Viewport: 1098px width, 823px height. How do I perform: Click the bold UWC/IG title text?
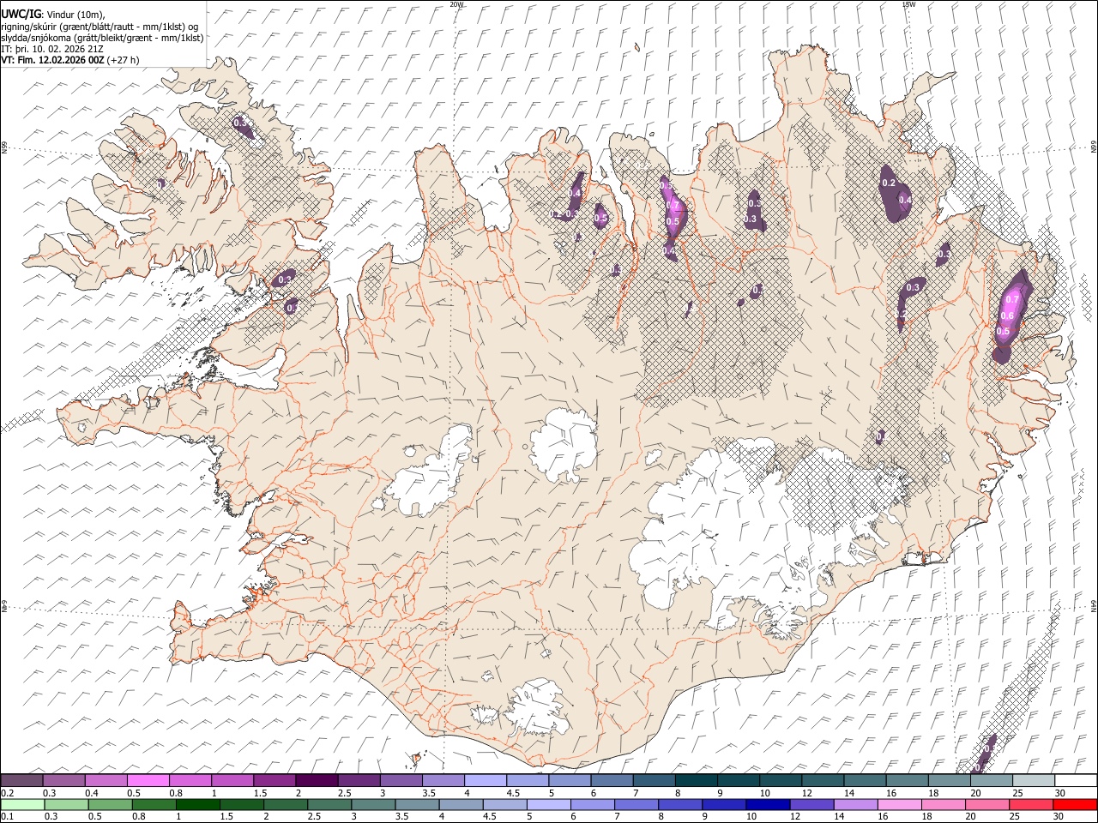pyautogui.click(x=21, y=13)
